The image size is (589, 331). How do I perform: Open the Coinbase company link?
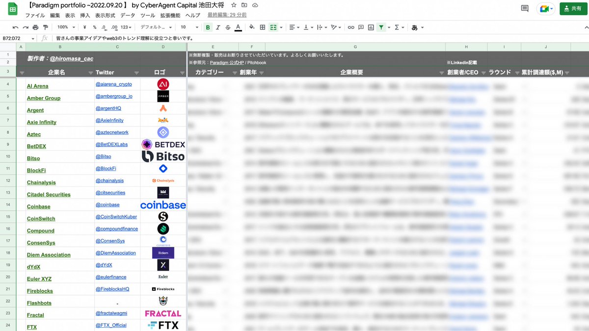(38, 206)
